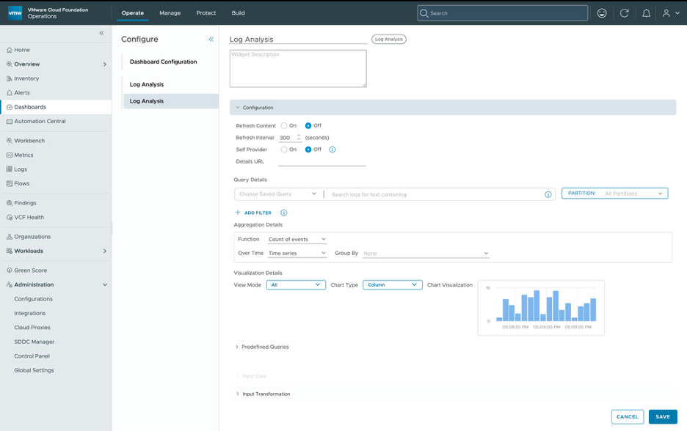Screen dimensions: 687x431
Task: Click the plus icon beside Add Filter
Action: pyautogui.click(x=238, y=213)
